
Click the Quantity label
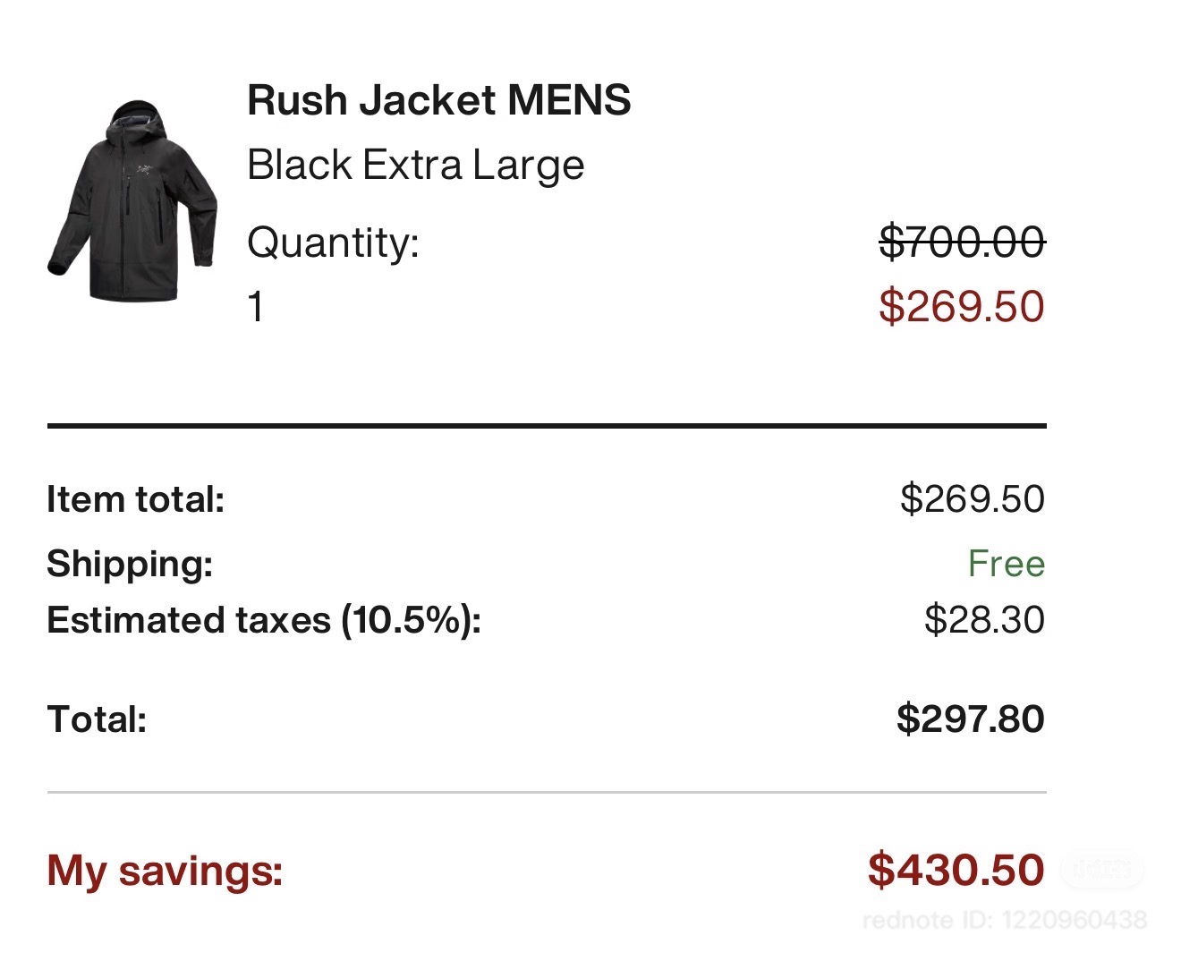(x=333, y=242)
